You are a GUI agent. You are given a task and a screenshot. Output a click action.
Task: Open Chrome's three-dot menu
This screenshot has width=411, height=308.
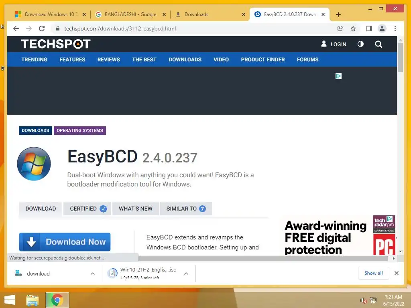tap(395, 28)
